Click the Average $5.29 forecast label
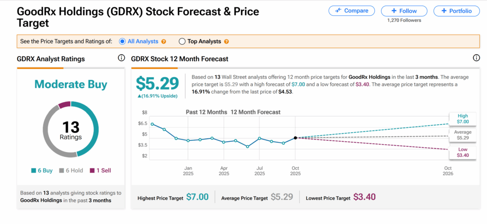This screenshot has height=224, width=487. [x=463, y=135]
